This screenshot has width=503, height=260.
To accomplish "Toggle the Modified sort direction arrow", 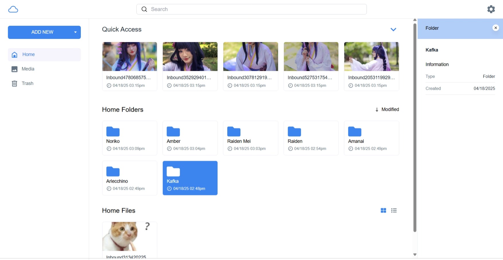I will pyautogui.click(x=377, y=110).
